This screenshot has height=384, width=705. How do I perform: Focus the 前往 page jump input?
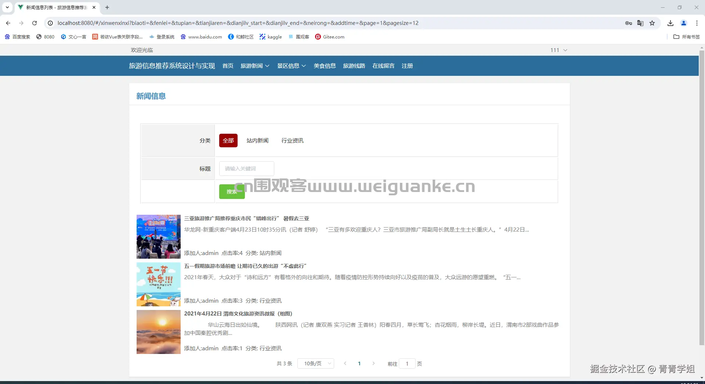(407, 363)
